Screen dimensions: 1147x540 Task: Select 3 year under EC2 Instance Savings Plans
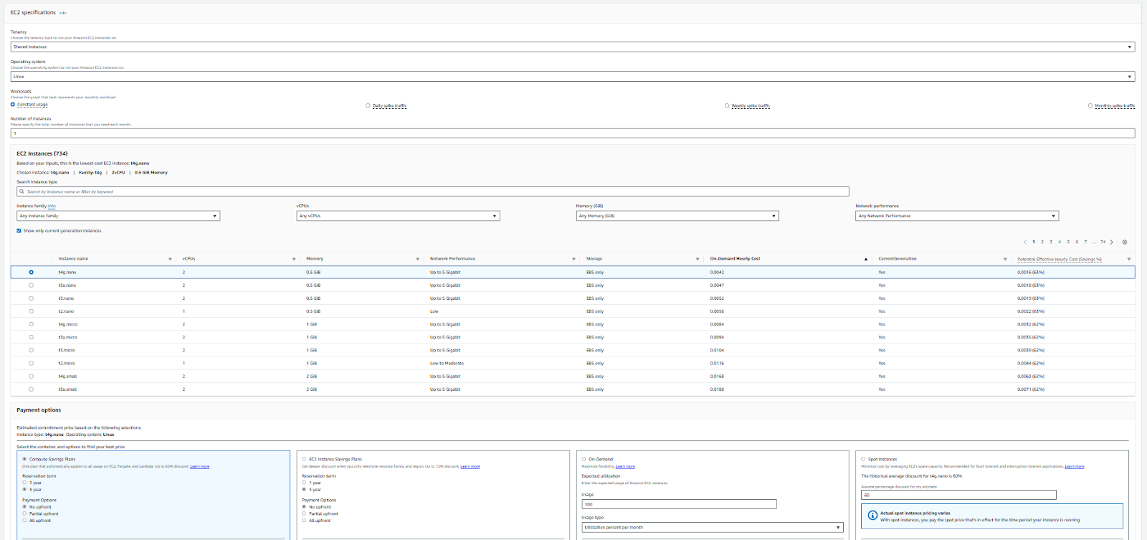pos(304,490)
